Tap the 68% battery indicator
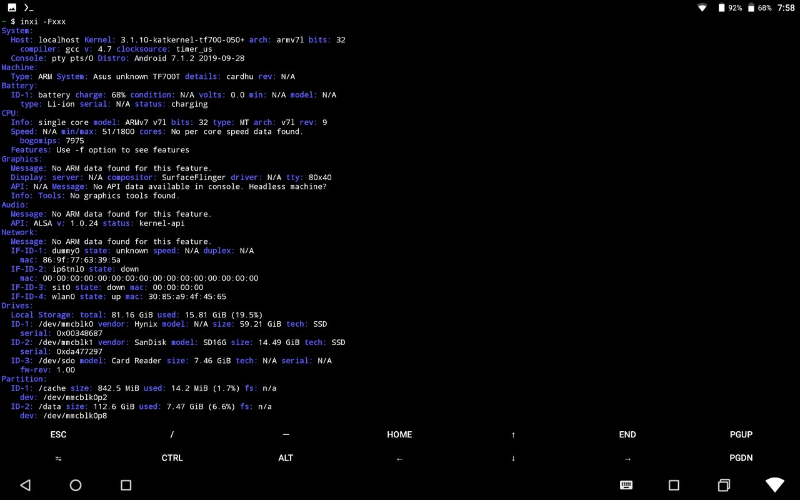Viewport: 800px width, 500px height. (759, 8)
